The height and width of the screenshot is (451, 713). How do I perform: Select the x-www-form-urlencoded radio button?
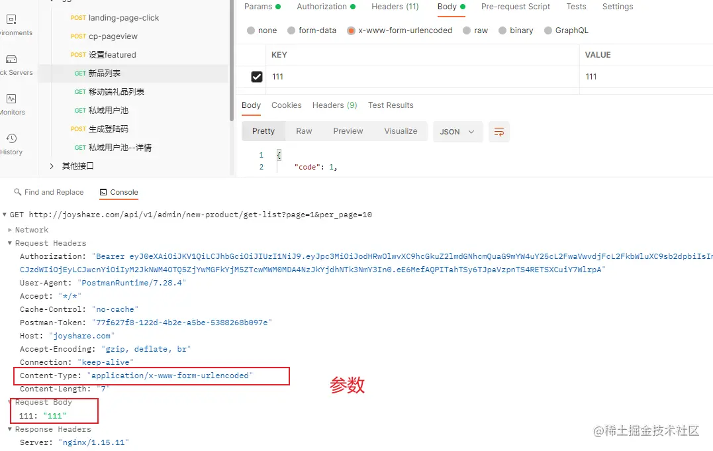pos(351,30)
